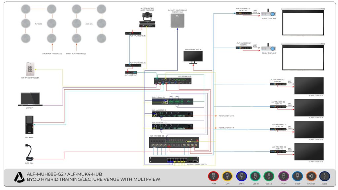Image resolution: width=338 pixels, height=190 pixels.
Task: Select the 'FROM ALF-MAI5075D (2)' text
Action: click(76, 54)
